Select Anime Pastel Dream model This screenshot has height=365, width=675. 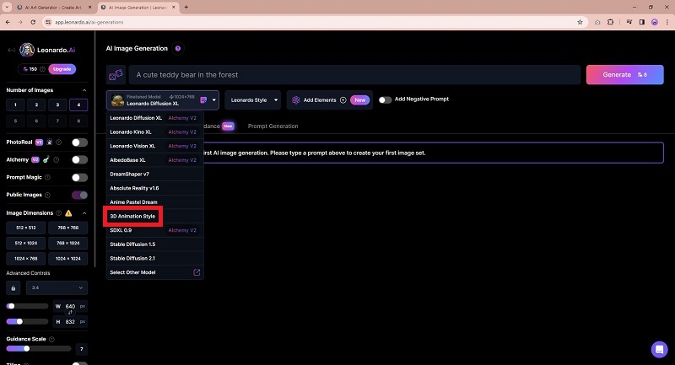point(155,202)
